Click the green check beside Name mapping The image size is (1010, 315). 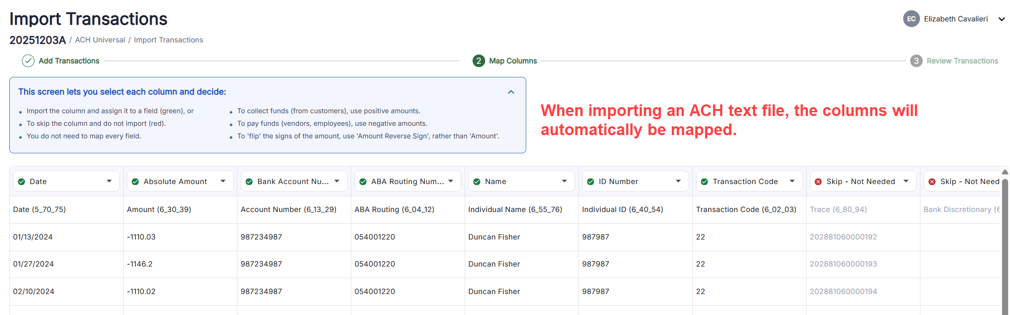click(x=477, y=182)
